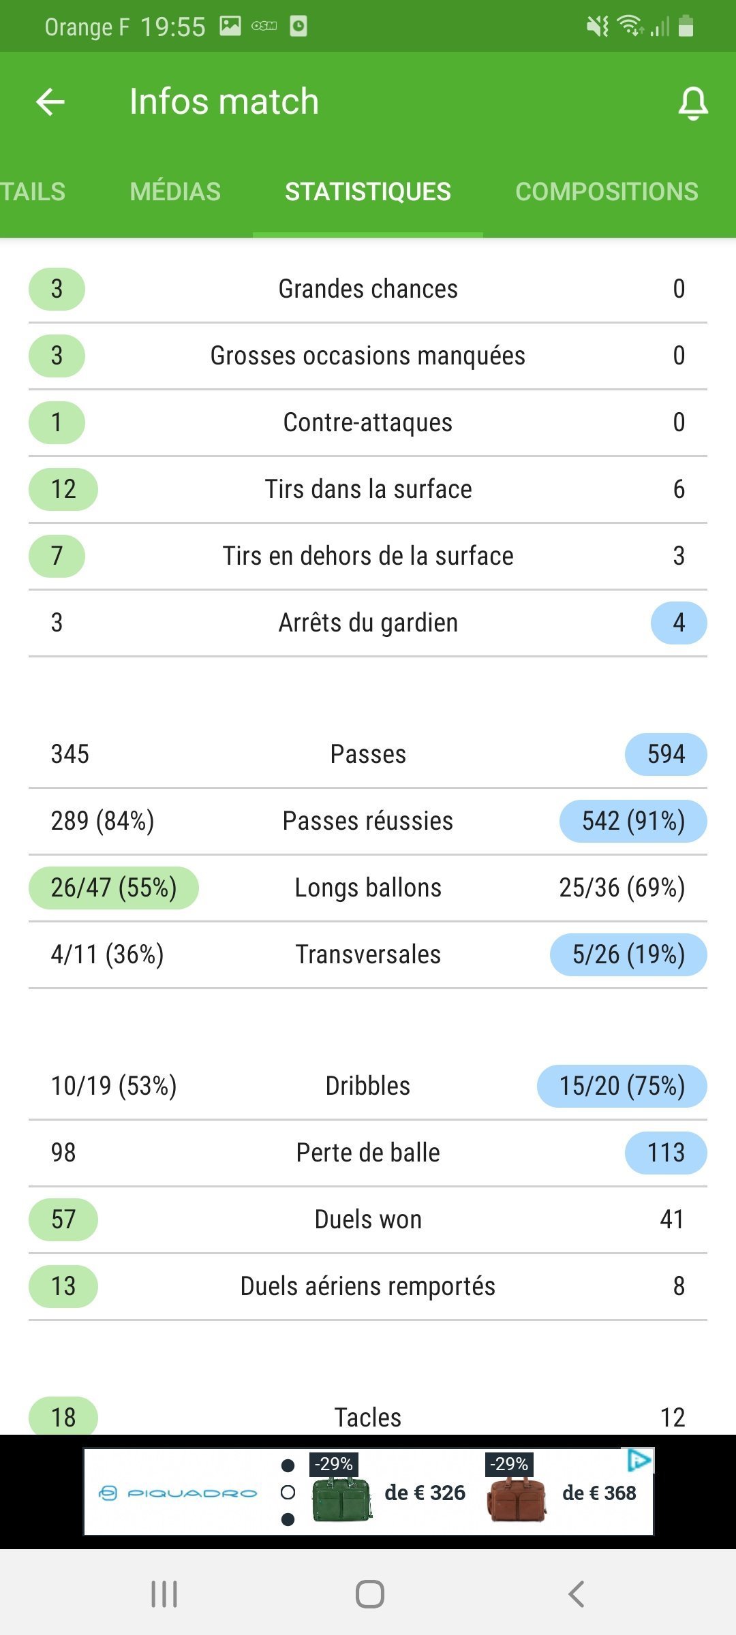
Task: Tap the brown bag ad image
Action: [517, 1499]
